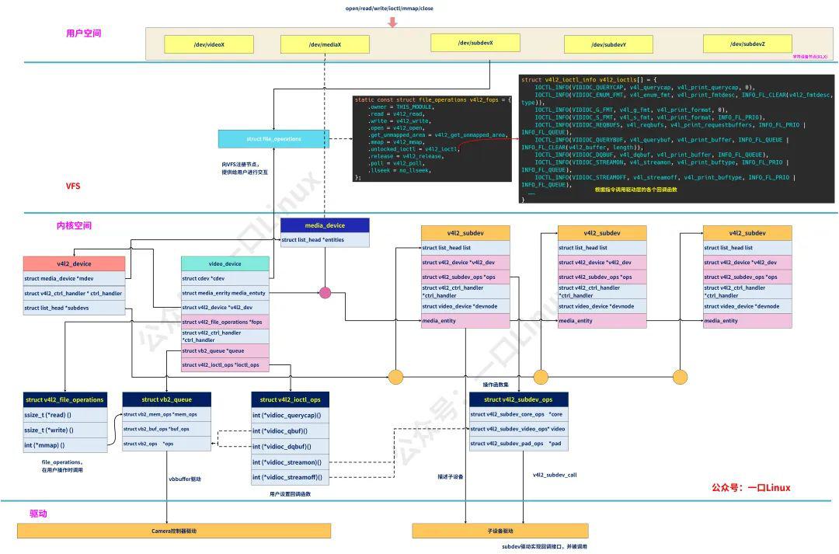The image size is (839, 554).
Task: Select the /dev/mediaX node box
Action: click(325, 44)
